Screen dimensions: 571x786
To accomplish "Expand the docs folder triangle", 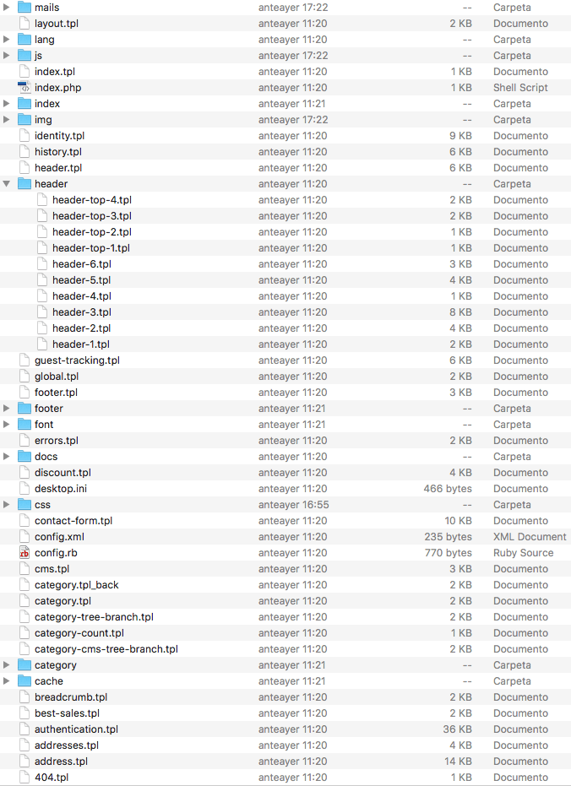I will (x=7, y=457).
